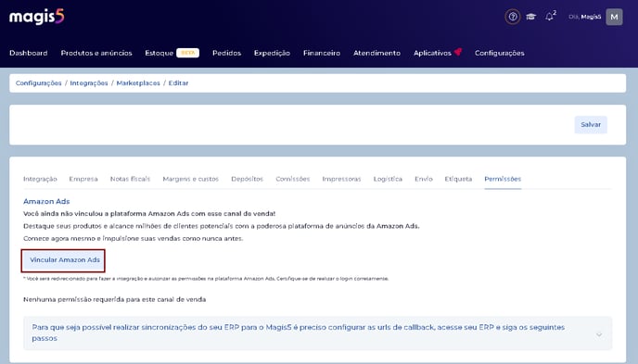The height and width of the screenshot is (364, 638).
Task: Switch to the Integração tab
Action: pos(40,179)
